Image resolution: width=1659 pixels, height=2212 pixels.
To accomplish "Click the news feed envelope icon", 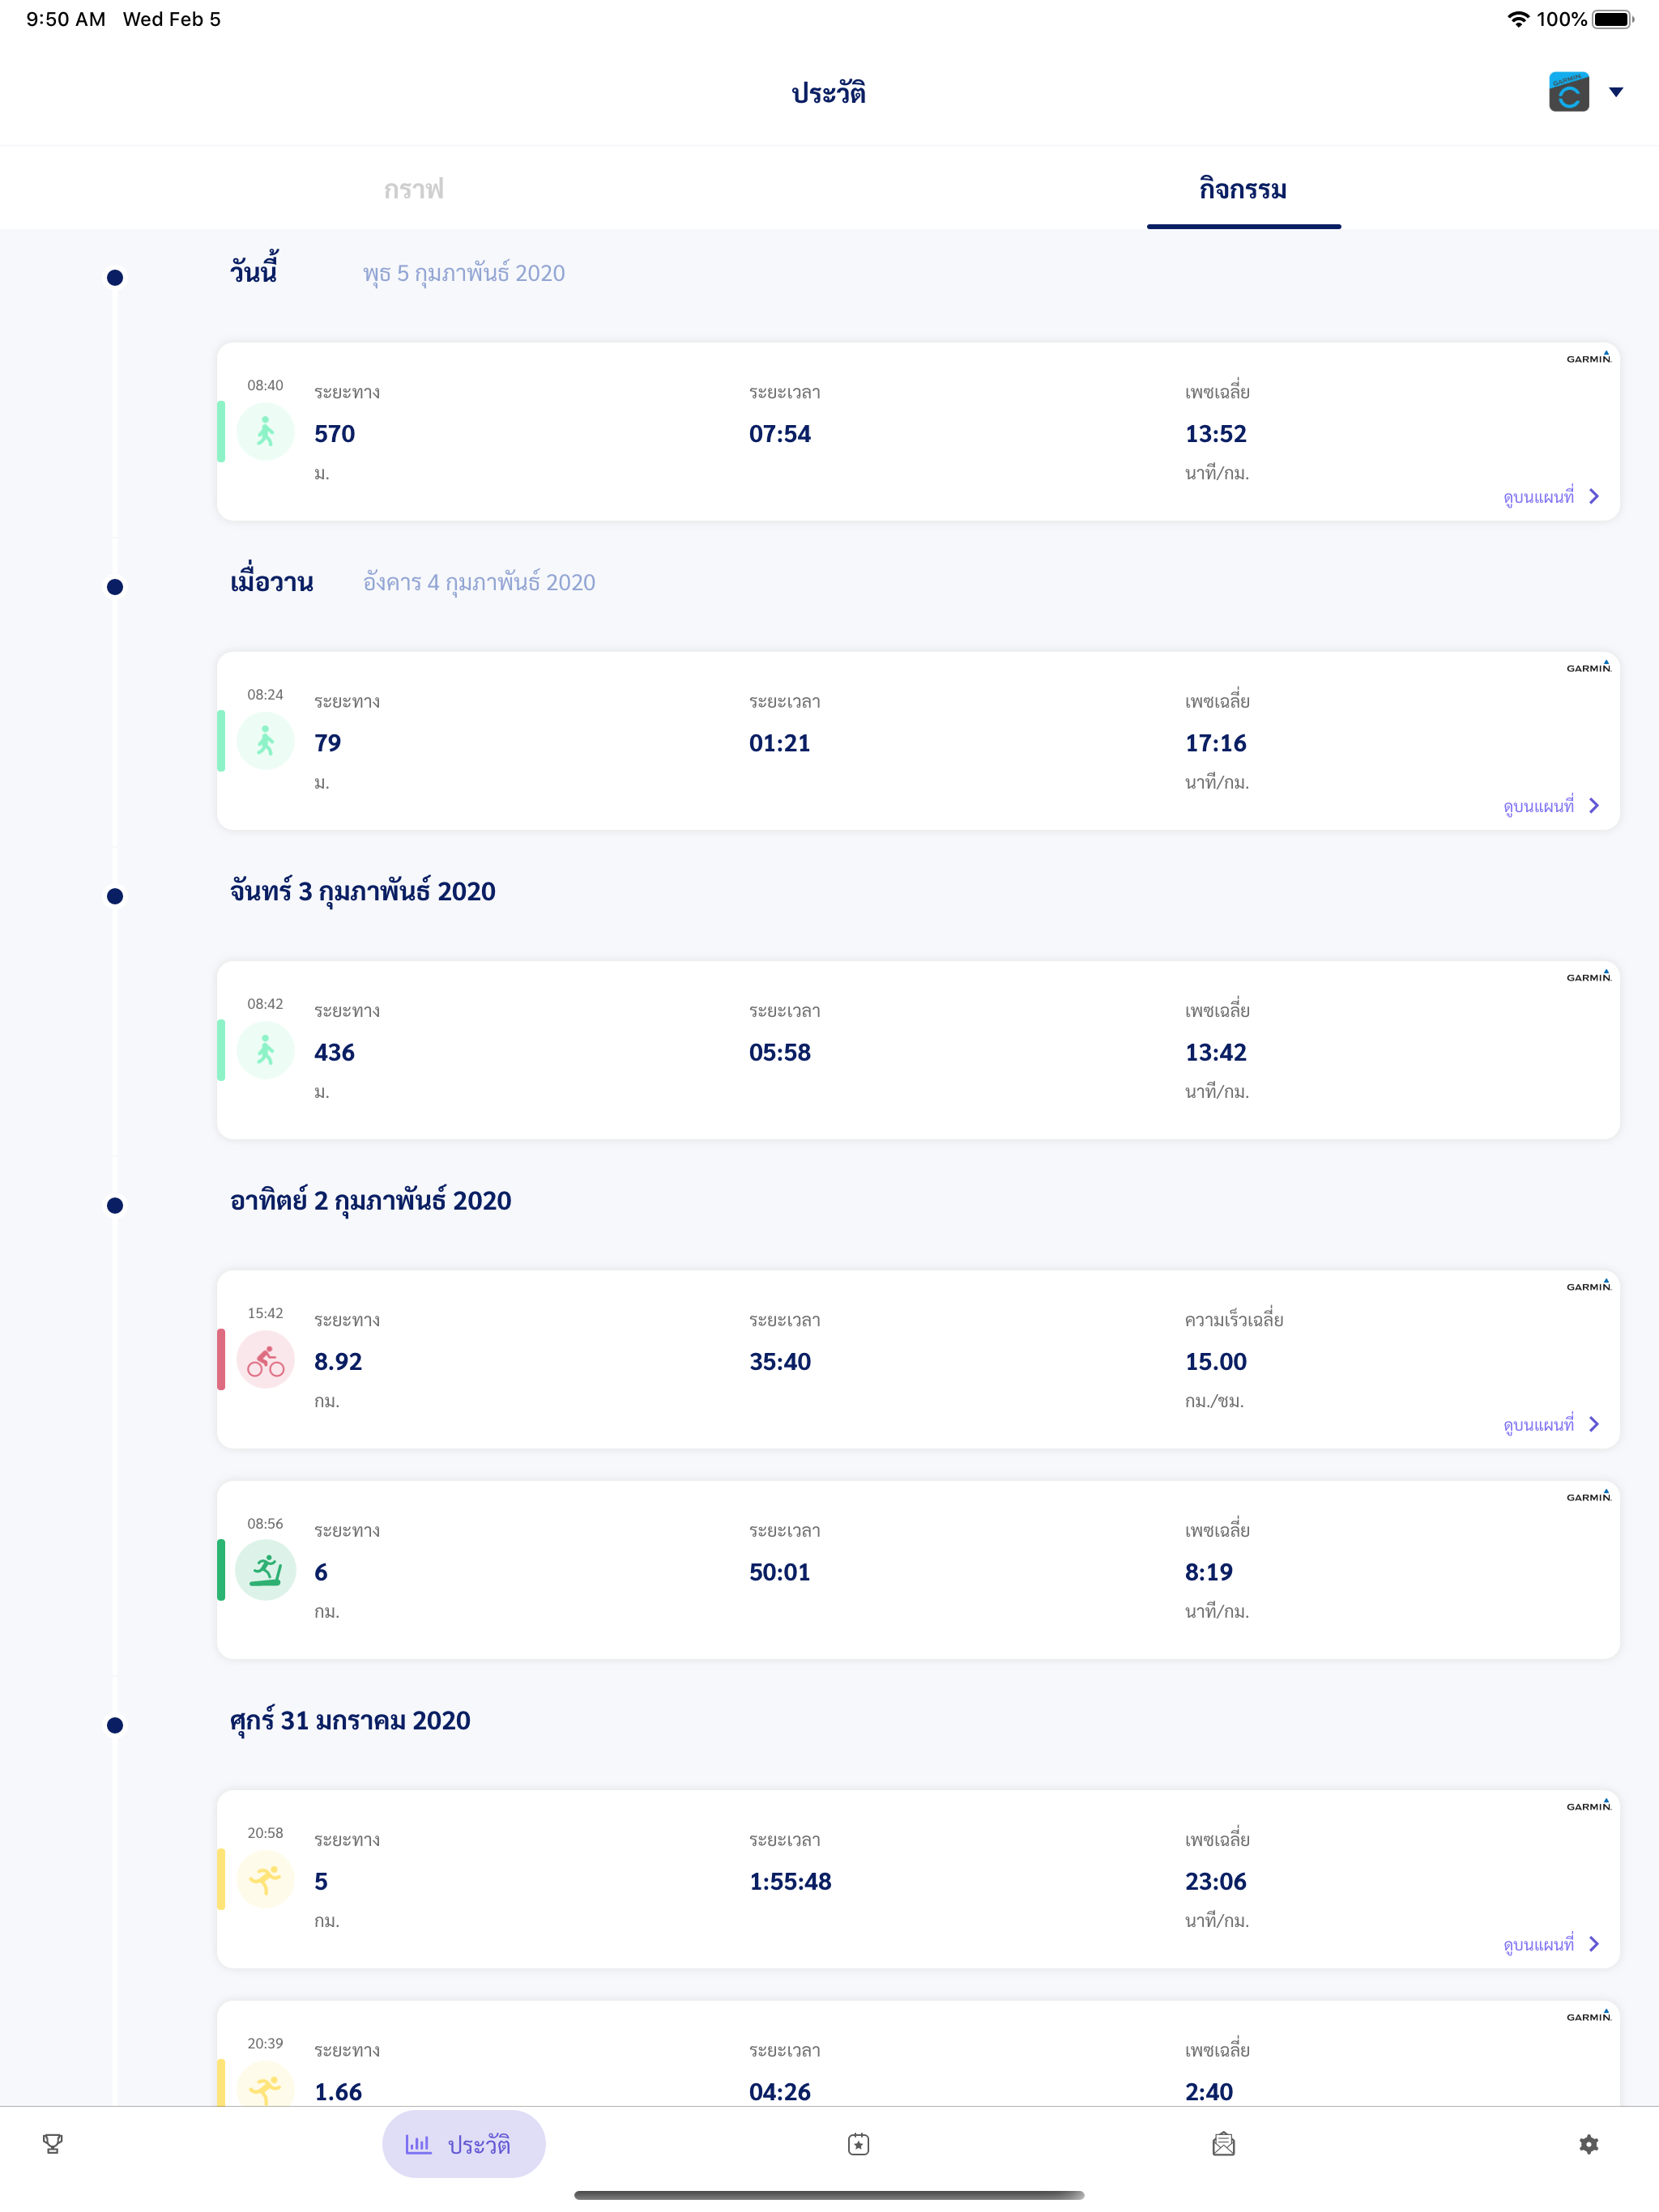I will (x=1225, y=2143).
